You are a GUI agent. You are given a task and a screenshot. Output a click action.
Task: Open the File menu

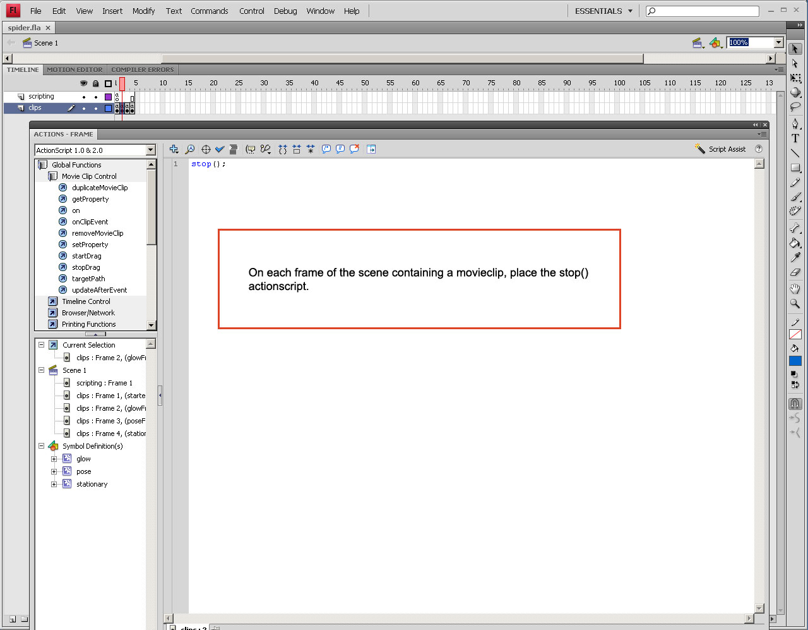pos(36,11)
